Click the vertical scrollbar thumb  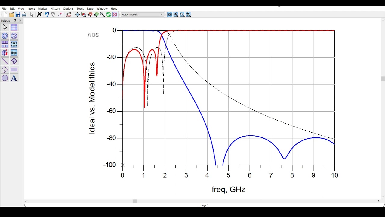pyautogui.click(x=383, y=79)
